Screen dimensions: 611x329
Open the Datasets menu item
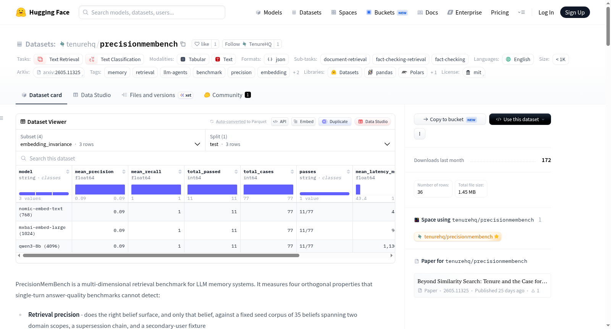point(306,12)
